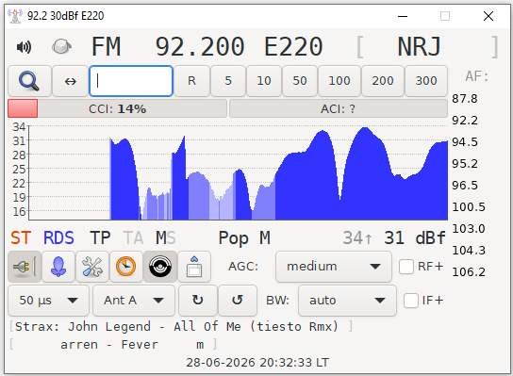Image resolution: width=513 pixels, height=376 pixels.
Task: Open settings with the tools icon
Action: pyautogui.click(x=92, y=267)
